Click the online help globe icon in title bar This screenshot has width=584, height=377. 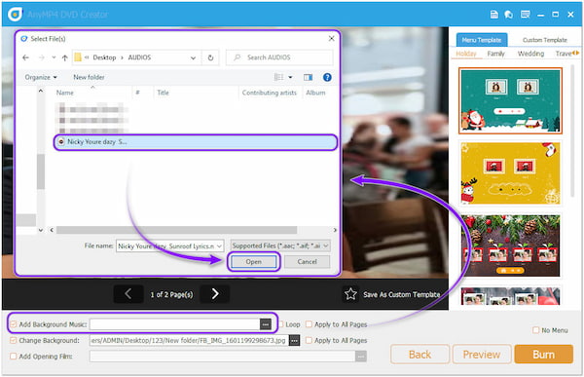coord(509,15)
